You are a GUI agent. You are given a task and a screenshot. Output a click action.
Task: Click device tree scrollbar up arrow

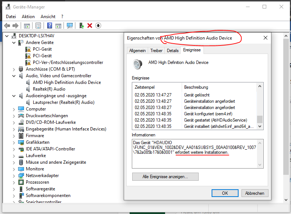click(x=286, y=36)
